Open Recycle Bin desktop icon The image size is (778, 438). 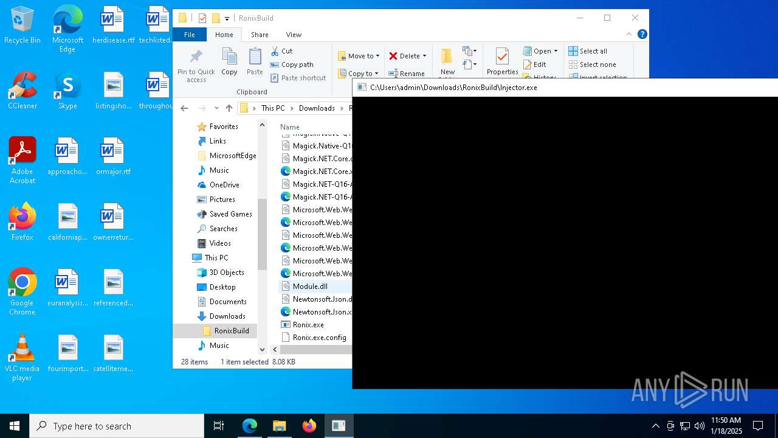pos(22,26)
